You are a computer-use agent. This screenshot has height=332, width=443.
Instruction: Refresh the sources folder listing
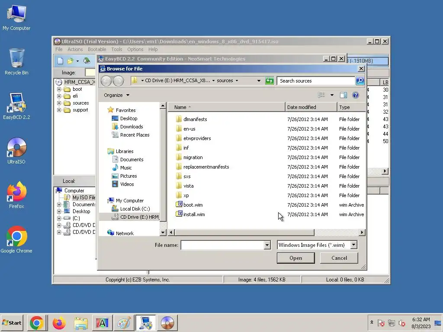click(x=270, y=81)
